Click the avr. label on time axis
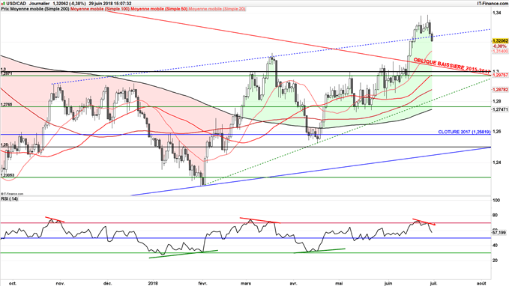Screen dimensions: 509x286 point(293,283)
